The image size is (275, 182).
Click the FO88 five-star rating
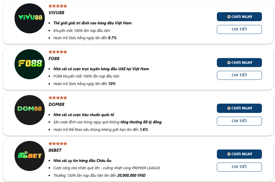tap(58, 52)
